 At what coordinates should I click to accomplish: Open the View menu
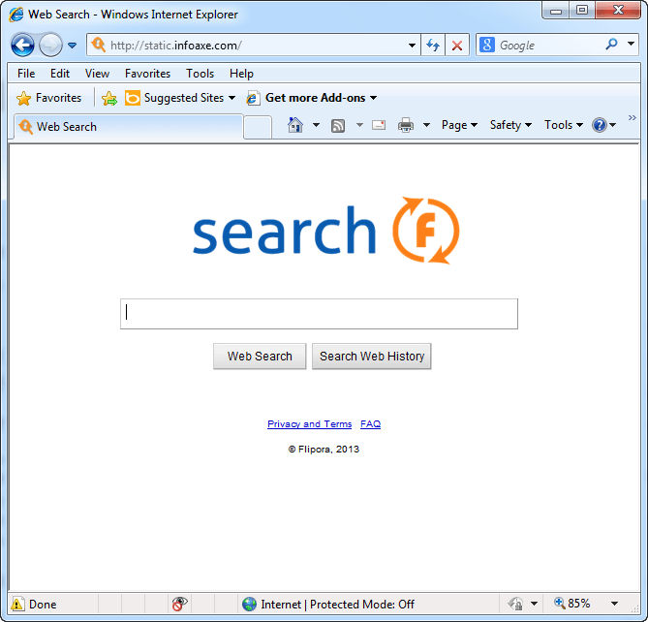[x=97, y=74]
